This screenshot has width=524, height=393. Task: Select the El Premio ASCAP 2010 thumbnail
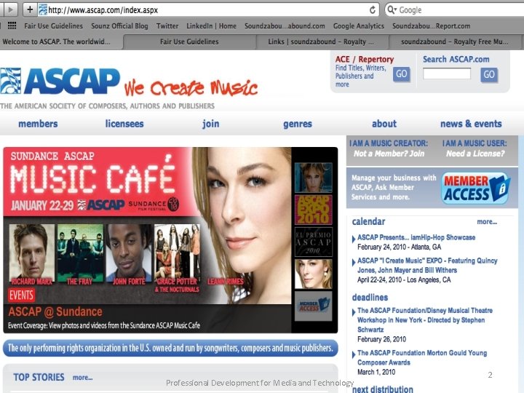tap(313, 242)
